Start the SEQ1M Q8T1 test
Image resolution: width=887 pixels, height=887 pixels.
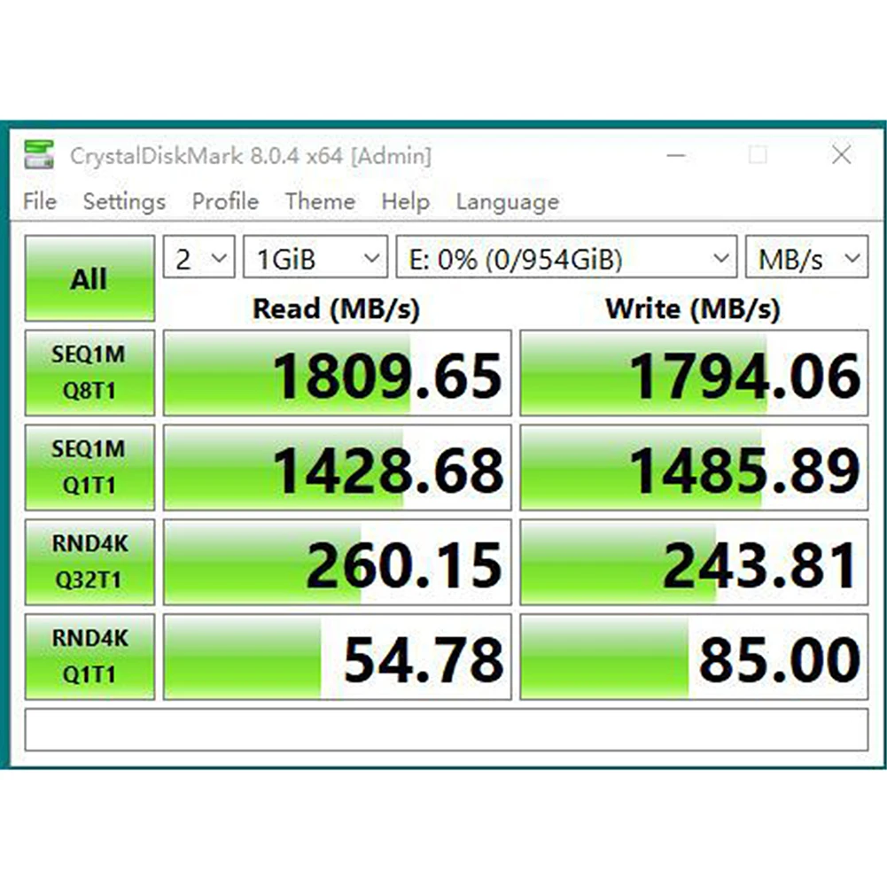(x=89, y=373)
